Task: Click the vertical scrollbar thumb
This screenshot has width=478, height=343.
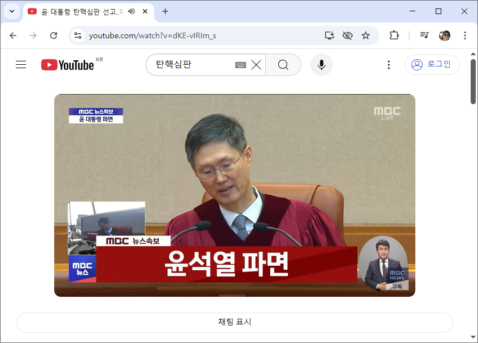Action: [x=473, y=82]
